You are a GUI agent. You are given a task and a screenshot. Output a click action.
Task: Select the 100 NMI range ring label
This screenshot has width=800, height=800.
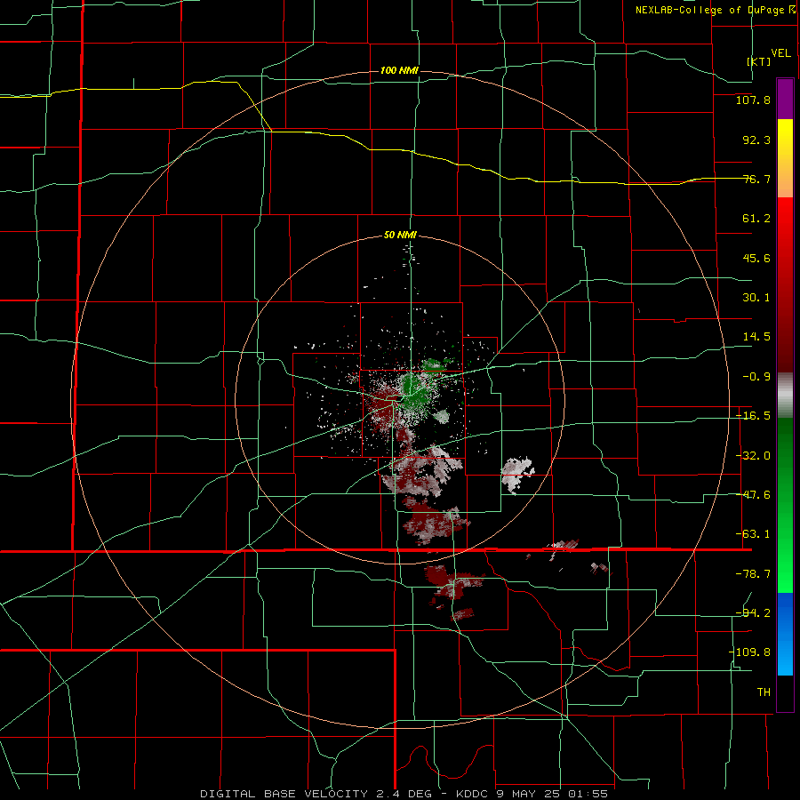tap(399, 70)
